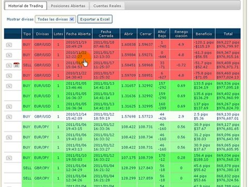Screen dimensions: 249x187
Task: Select close price cell 108.739
Action: [146, 158]
